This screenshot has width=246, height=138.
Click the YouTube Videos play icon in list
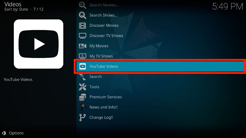(x=83, y=66)
